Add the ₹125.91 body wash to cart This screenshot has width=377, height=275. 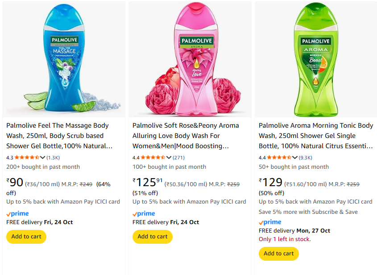point(153,237)
